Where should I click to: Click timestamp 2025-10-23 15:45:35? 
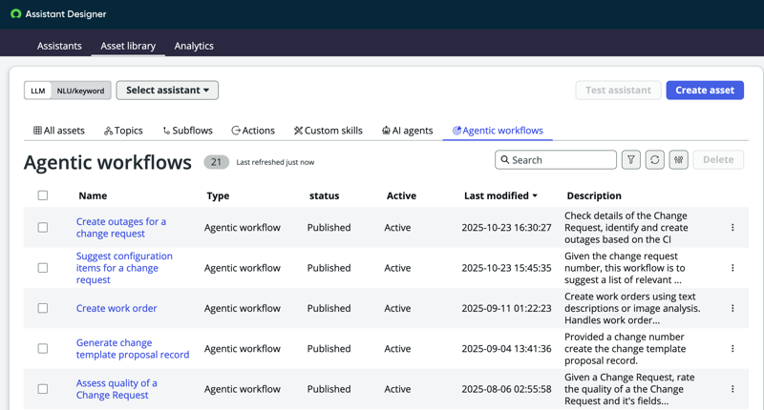pos(506,268)
